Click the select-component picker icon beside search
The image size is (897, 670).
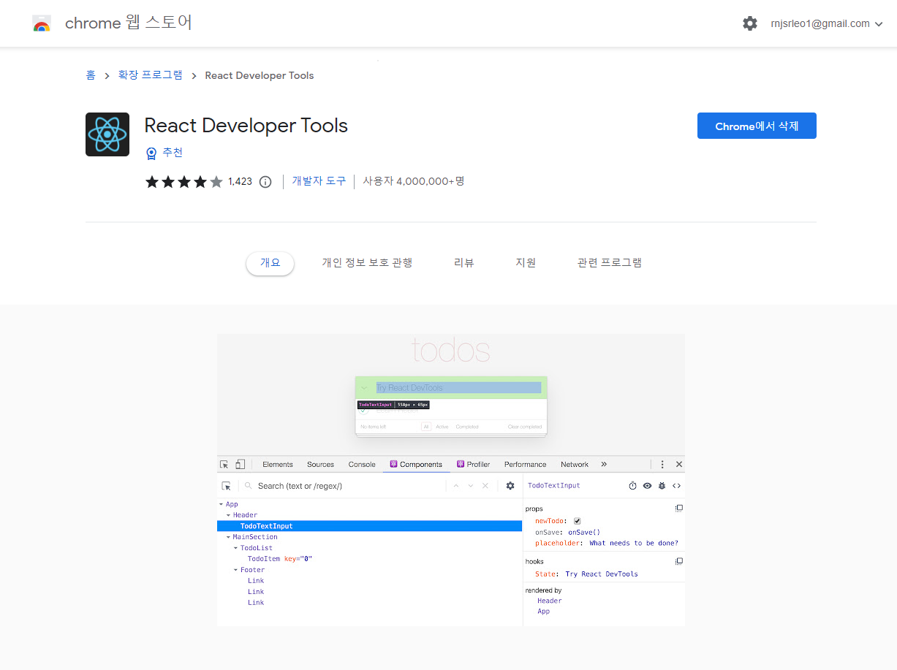click(226, 486)
